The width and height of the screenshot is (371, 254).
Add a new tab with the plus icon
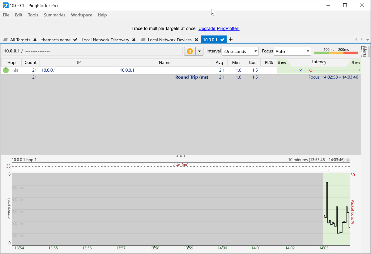231,40
